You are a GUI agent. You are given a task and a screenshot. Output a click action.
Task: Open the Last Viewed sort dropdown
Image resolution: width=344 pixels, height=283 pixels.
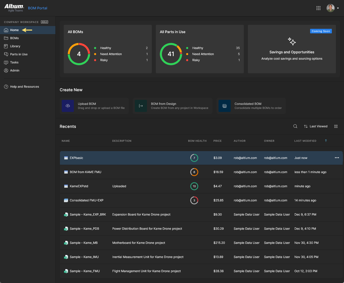pos(316,126)
